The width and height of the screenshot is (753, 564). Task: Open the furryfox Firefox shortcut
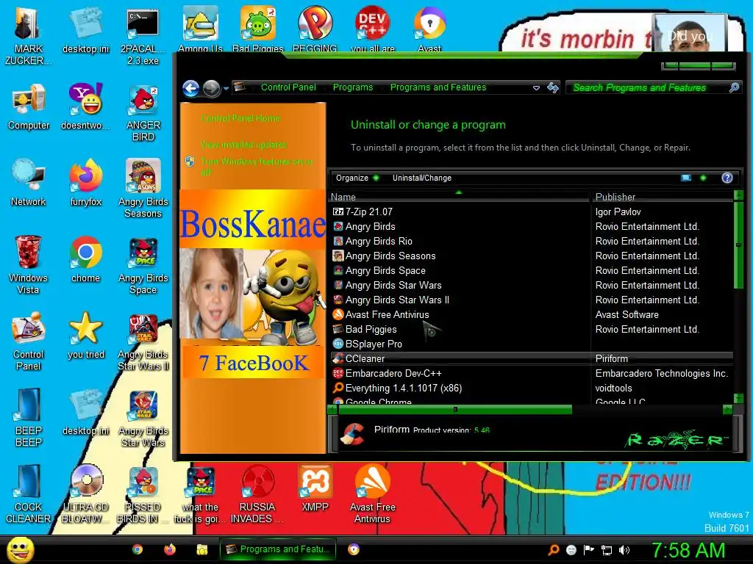pos(85,182)
